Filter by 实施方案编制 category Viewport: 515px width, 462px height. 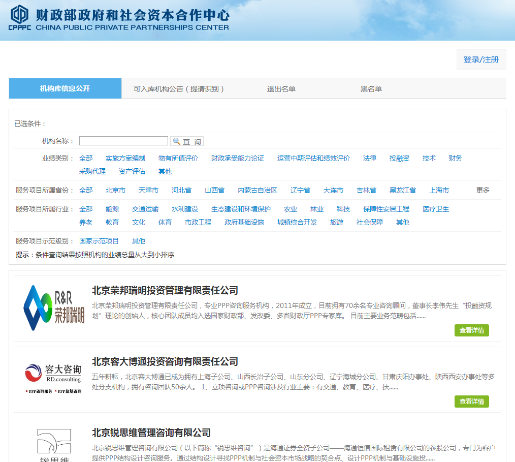125,158
